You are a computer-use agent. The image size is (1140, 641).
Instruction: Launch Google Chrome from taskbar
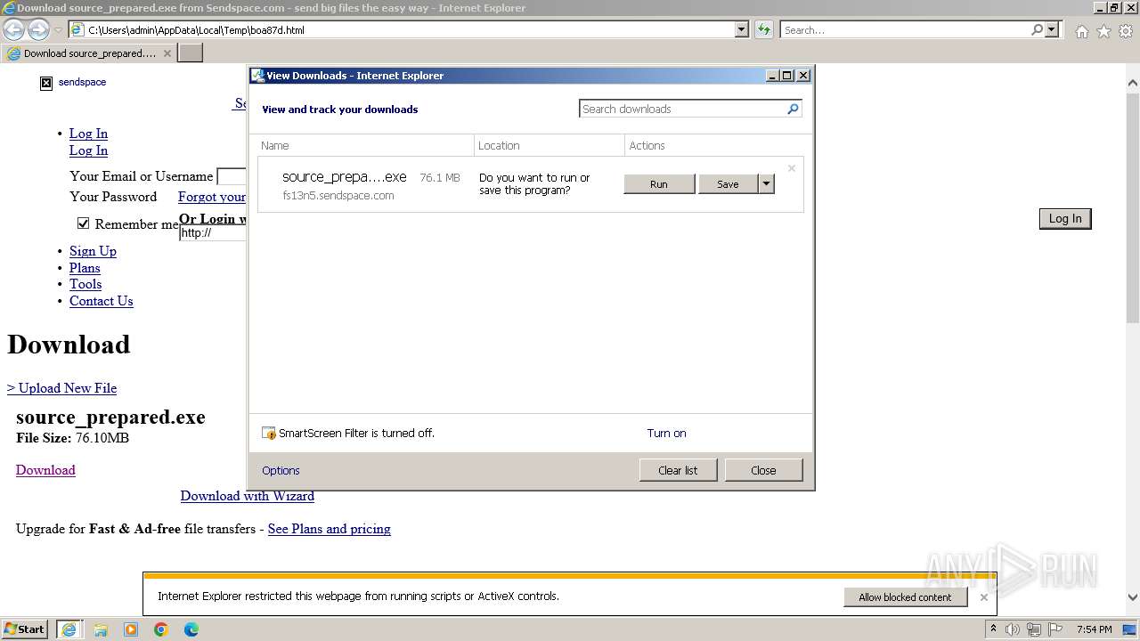click(161, 629)
